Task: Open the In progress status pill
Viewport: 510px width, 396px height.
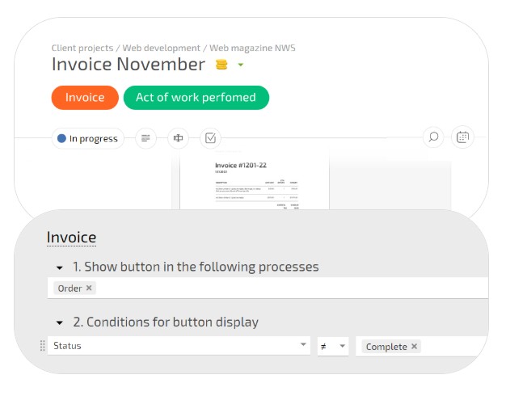Action: (87, 139)
